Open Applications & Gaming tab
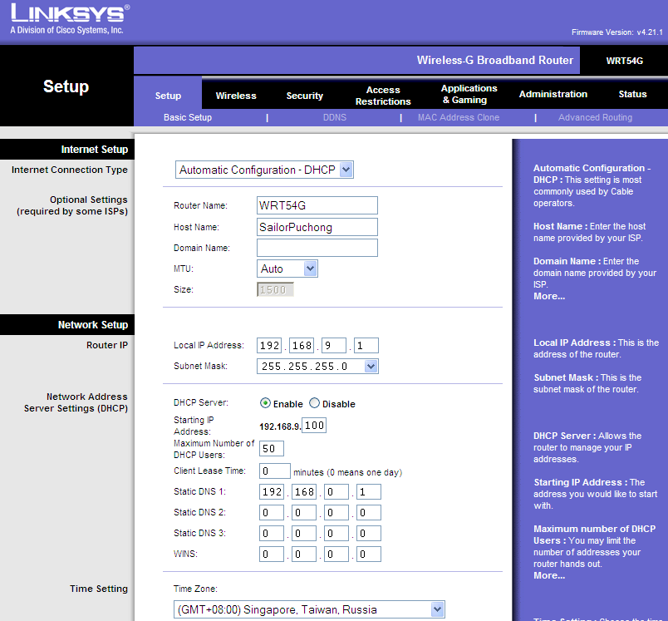Screen dimensions: 668x621 coord(469,95)
